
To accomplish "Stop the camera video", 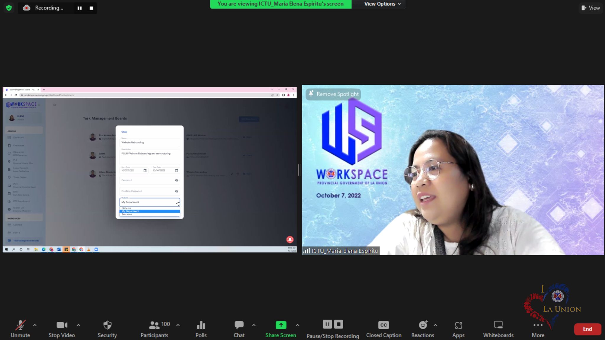I will (62, 329).
